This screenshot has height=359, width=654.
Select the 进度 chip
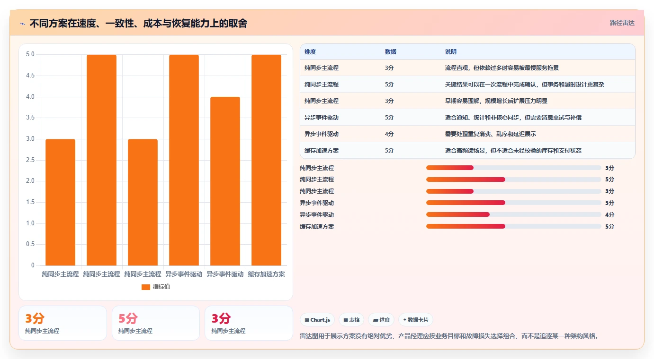tap(381, 320)
